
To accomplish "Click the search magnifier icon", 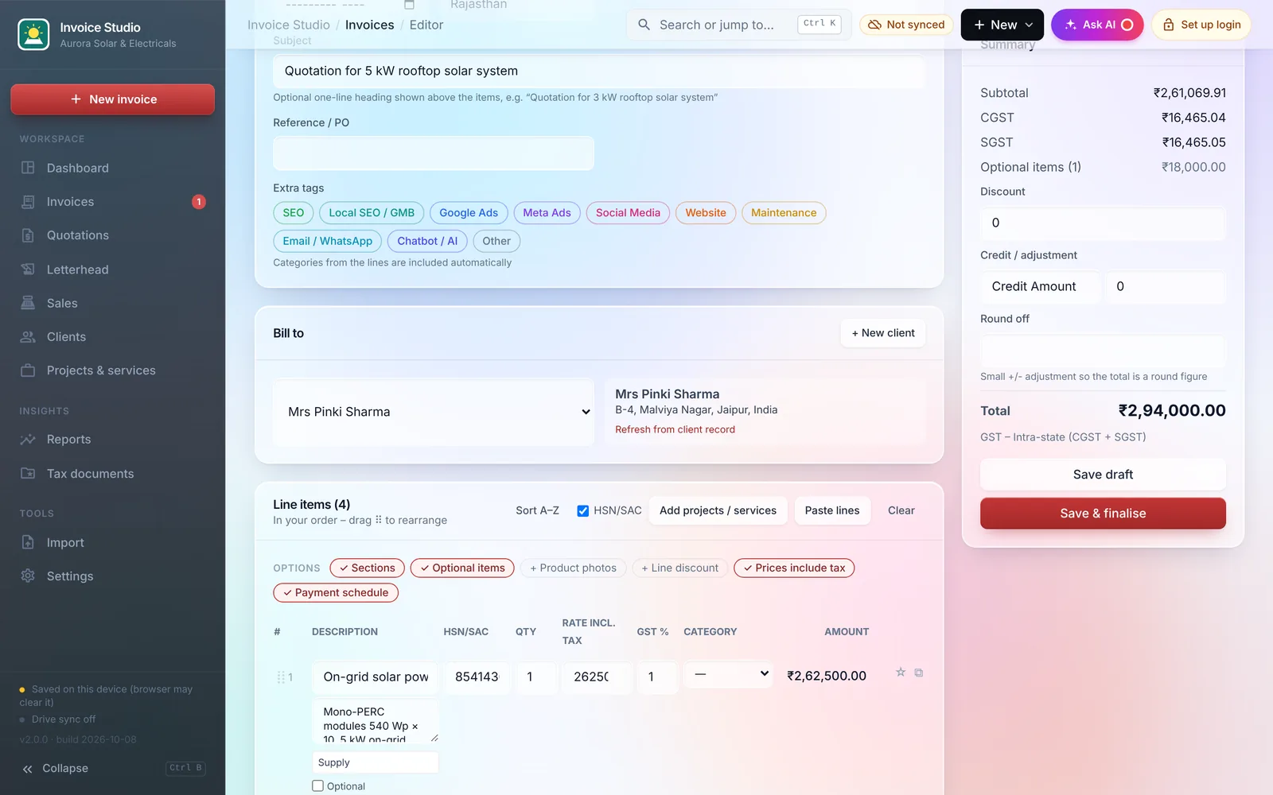I will pyautogui.click(x=644, y=25).
